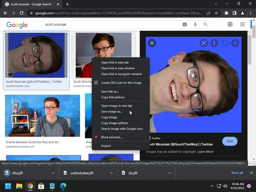Open the Chrome profile icon
256x192 pixels.
[242, 13]
